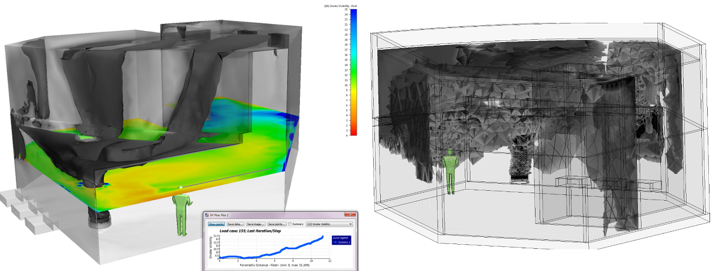This screenshot has height=271, width=713.
Task: Select the green human figure in right model
Action: pos(449,170)
